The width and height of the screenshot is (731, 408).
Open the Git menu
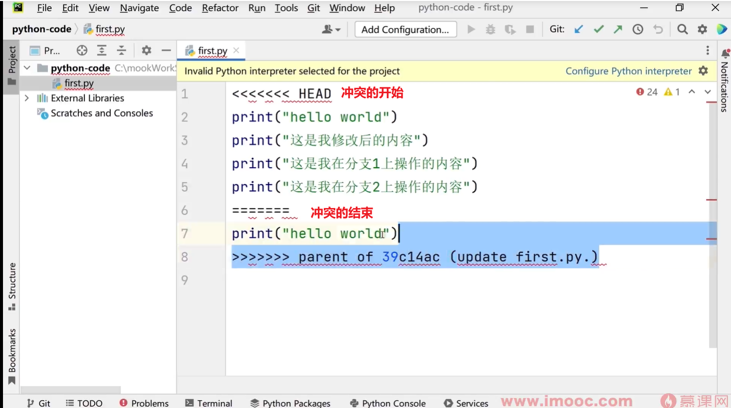pyautogui.click(x=314, y=8)
